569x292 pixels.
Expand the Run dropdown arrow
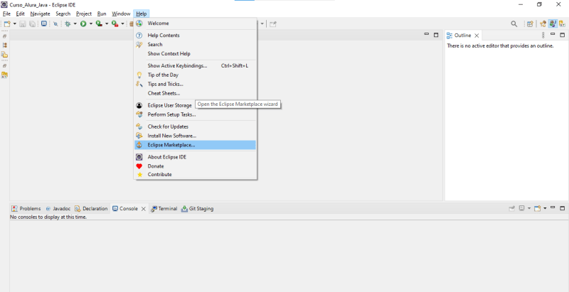[91, 24]
